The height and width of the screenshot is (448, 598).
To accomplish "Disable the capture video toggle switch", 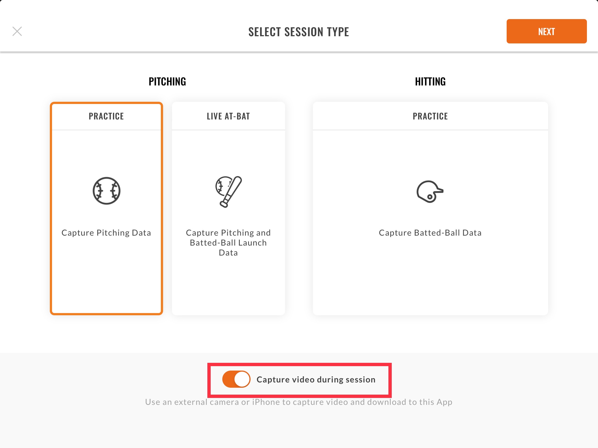I will click(236, 379).
